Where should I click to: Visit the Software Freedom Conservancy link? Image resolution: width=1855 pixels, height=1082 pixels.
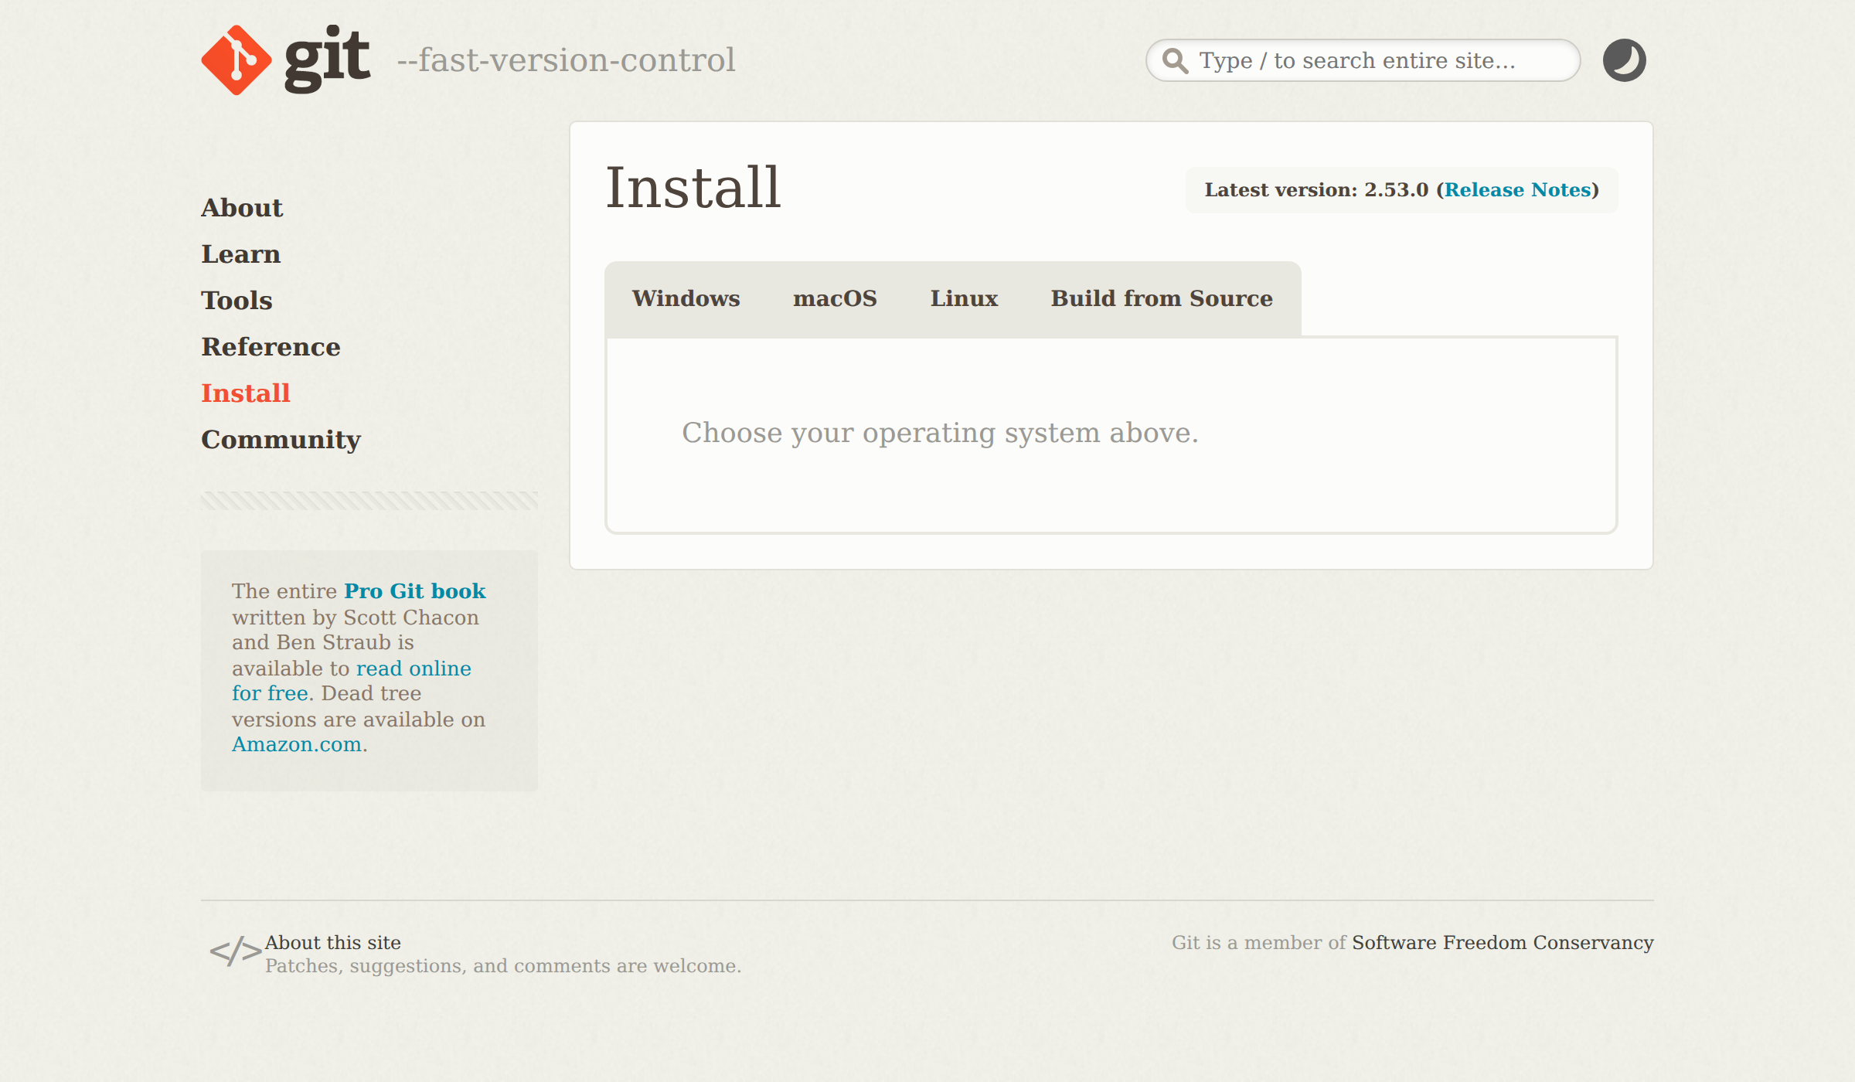pyautogui.click(x=1503, y=943)
